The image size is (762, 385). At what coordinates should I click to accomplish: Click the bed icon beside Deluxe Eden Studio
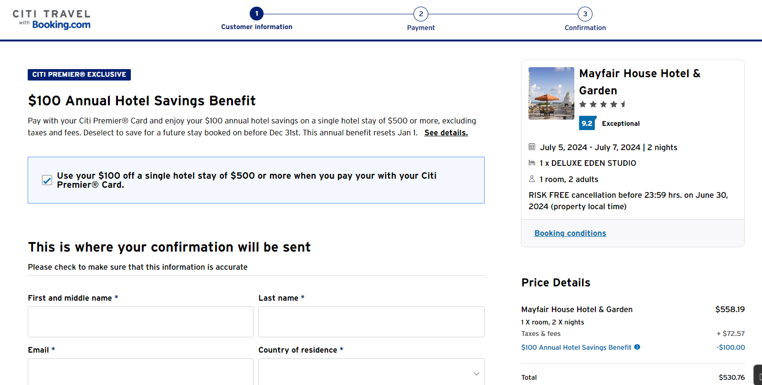532,163
